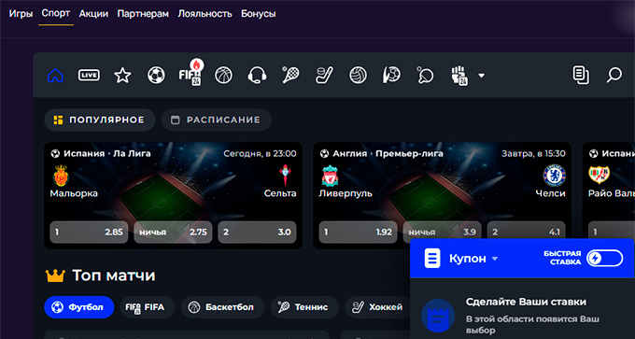Pick ничья at 3.9 for Ливерпуль–Челси

(x=443, y=233)
